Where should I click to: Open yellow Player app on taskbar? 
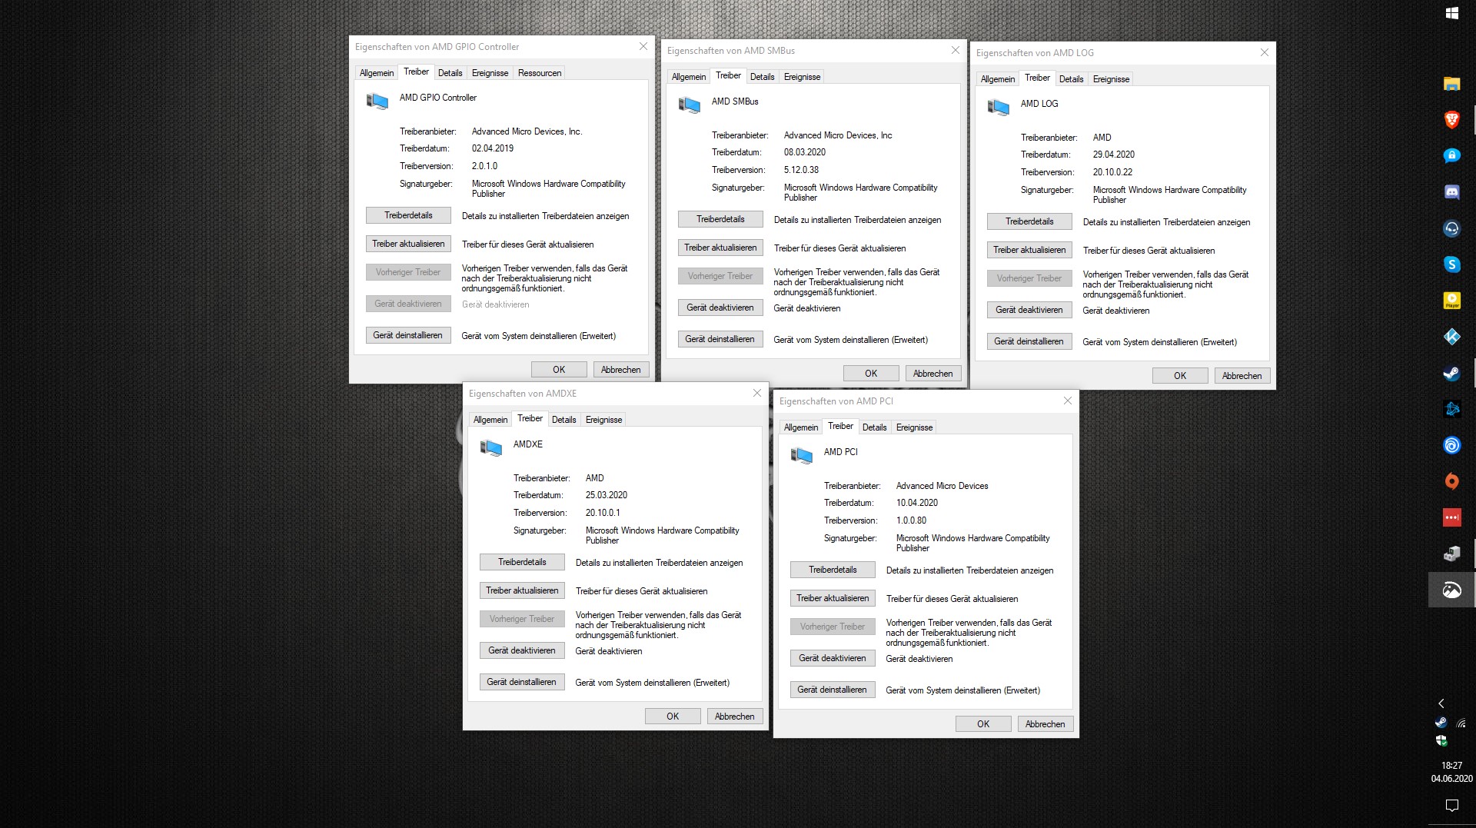tap(1451, 301)
